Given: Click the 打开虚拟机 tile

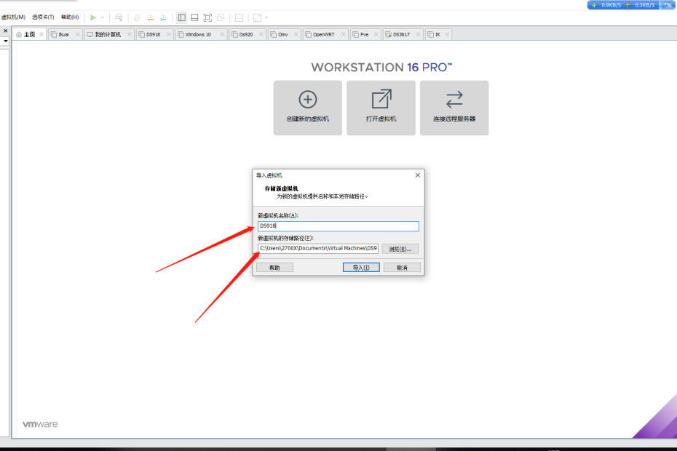Looking at the screenshot, I should click(381, 108).
